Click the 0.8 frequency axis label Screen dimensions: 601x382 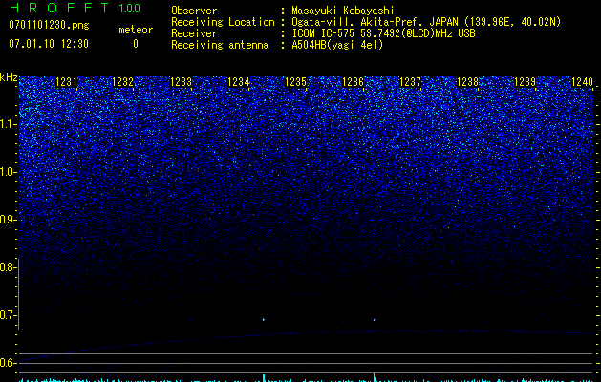(8, 267)
